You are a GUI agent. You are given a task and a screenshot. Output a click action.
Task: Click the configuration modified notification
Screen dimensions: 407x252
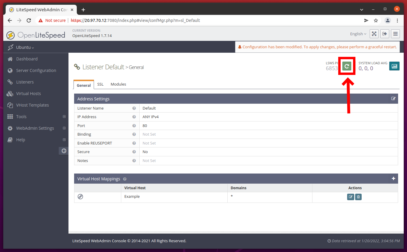317,47
